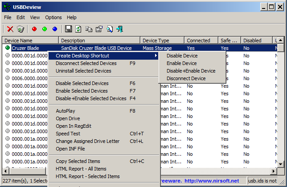Viewport: 287px width, 187px height.
Task: Click the properties toolbar icon
Action: click(99, 29)
